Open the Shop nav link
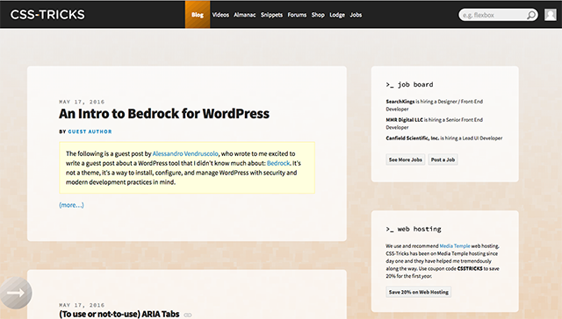Screen dimensions: 562x319 click(318, 15)
